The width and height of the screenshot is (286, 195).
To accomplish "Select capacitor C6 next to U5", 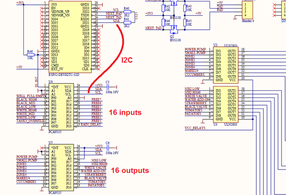I will (107, 148).
